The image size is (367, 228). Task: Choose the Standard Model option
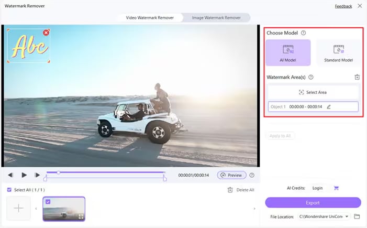[x=338, y=53]
